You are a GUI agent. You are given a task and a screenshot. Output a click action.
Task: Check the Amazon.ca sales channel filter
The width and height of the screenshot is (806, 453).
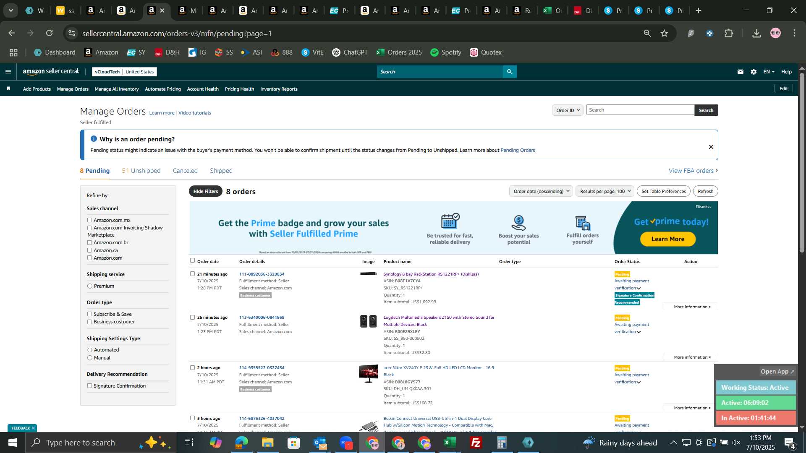click(89, 250)
